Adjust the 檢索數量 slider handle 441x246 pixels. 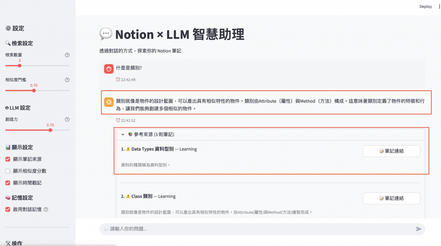click(x=19, y=66)
